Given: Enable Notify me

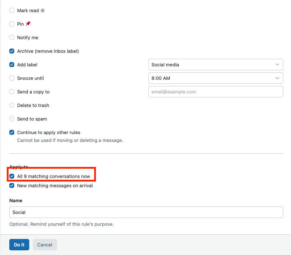Looking at the screenshot, I should 11,37.
